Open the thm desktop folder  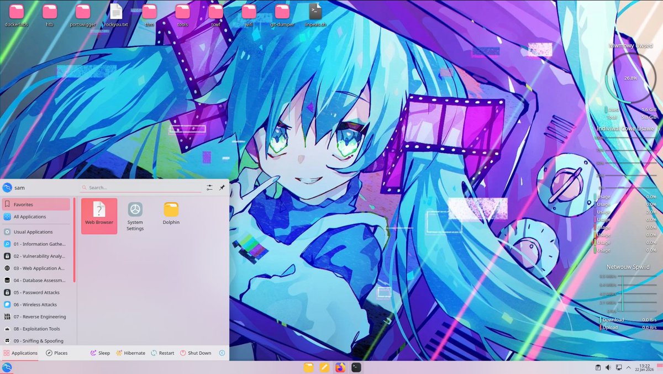pos(149,15)
